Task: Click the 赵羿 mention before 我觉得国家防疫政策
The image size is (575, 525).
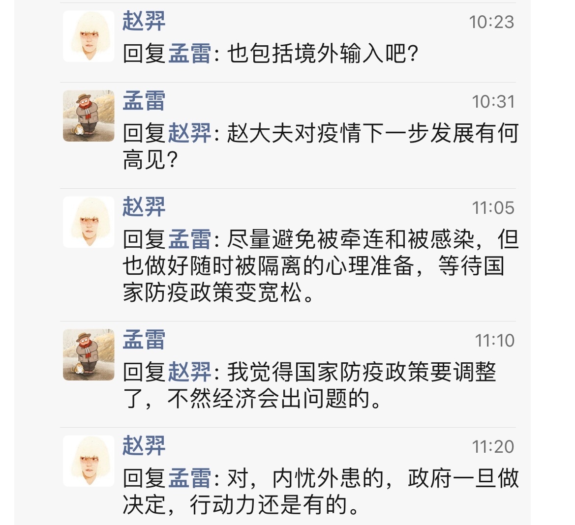Action: point(190,372)
